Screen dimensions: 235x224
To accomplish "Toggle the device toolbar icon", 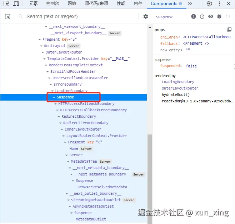I will [16, 4].
